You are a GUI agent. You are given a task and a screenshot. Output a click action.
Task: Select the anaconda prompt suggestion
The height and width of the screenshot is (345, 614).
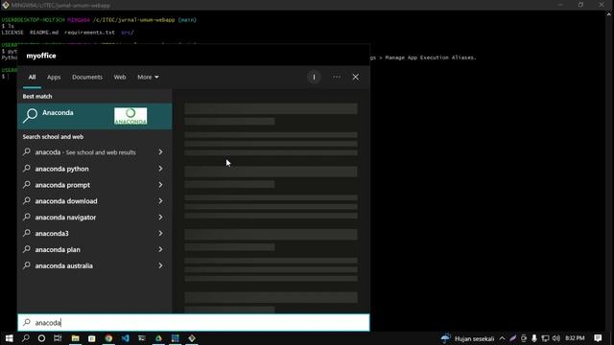coord(94,185)
